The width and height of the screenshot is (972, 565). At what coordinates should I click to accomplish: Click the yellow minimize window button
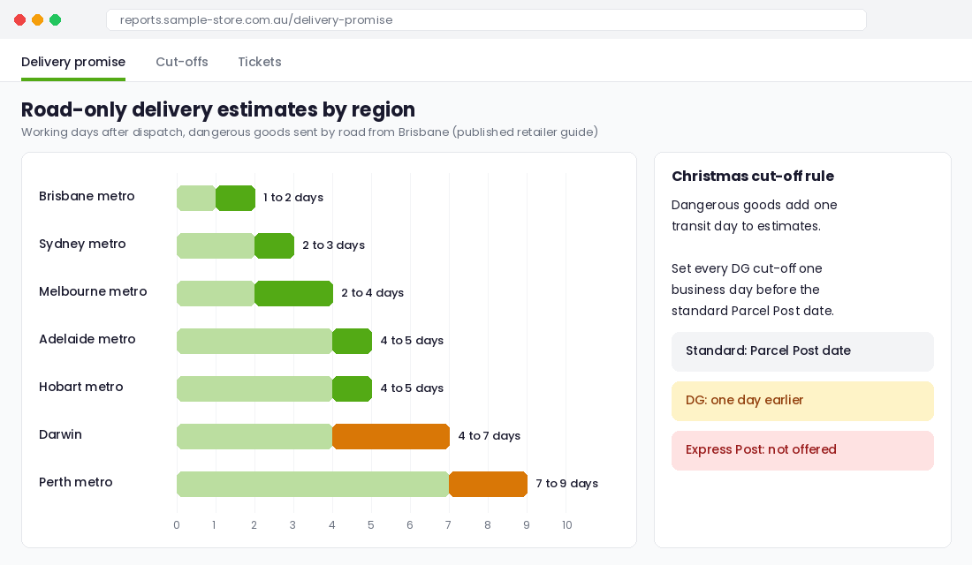point(37,19)
